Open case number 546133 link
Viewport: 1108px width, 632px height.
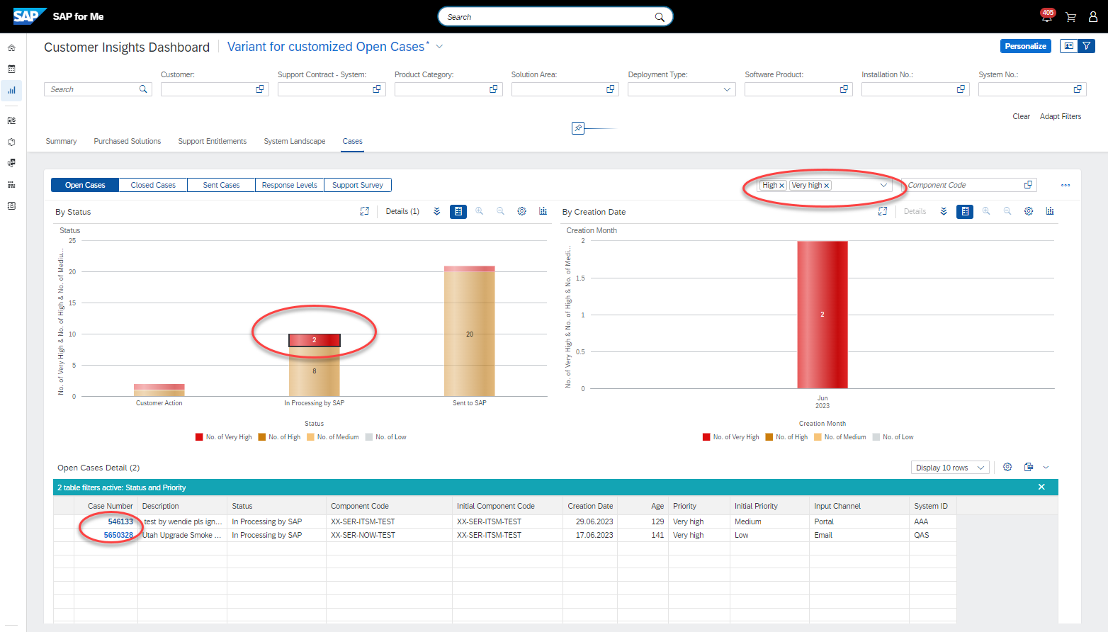(120, 521)
